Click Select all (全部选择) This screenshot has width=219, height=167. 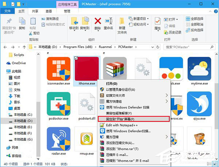pos(195,19)
